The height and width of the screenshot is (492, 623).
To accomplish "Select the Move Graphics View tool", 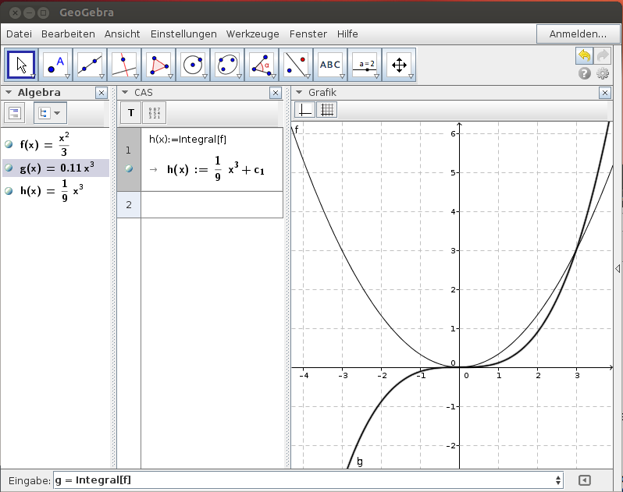I will click(399, 65).
